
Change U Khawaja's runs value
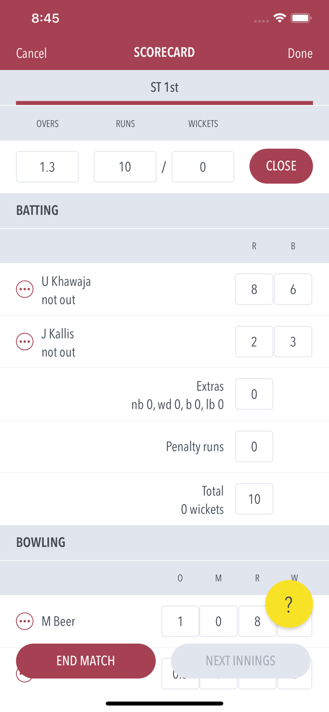[254, 289]
